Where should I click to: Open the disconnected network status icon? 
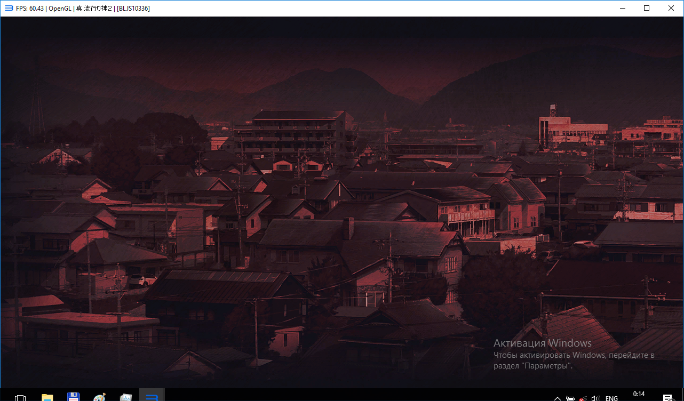(x=583, y=398)
